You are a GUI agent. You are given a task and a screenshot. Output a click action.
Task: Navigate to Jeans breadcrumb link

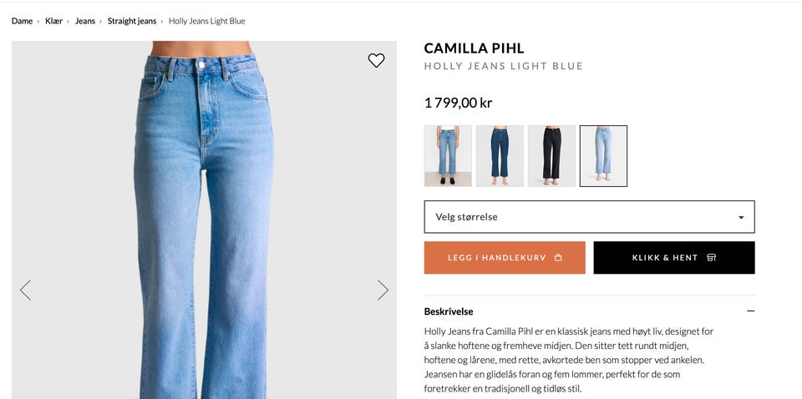tap(85, 21)
